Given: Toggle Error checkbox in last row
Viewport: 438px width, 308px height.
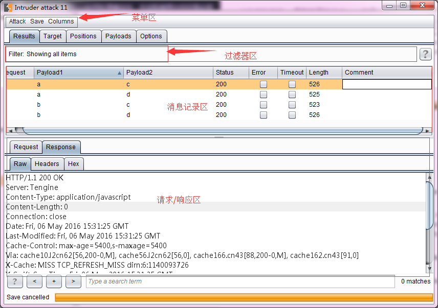Looking at the screenshot, I should (264, 115).
